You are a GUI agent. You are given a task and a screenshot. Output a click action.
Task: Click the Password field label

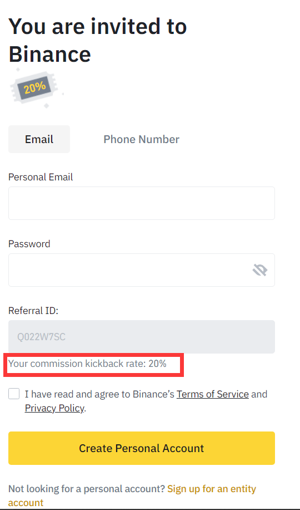coord(29,244)
